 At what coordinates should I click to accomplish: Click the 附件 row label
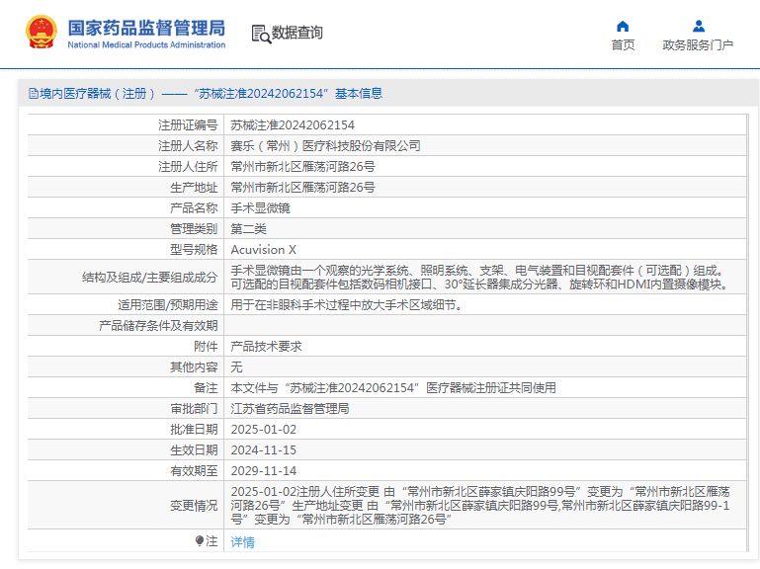(x=206, y=347)
